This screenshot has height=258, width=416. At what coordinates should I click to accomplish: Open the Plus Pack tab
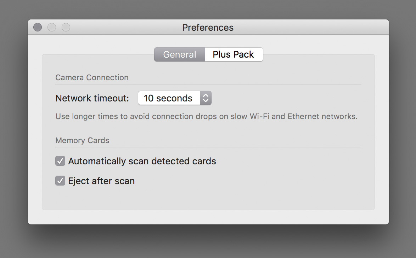[234, 54]
